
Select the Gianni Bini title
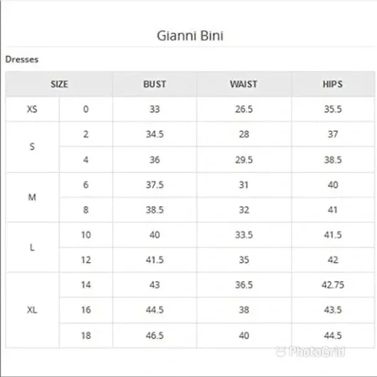[x=190, y=36]
